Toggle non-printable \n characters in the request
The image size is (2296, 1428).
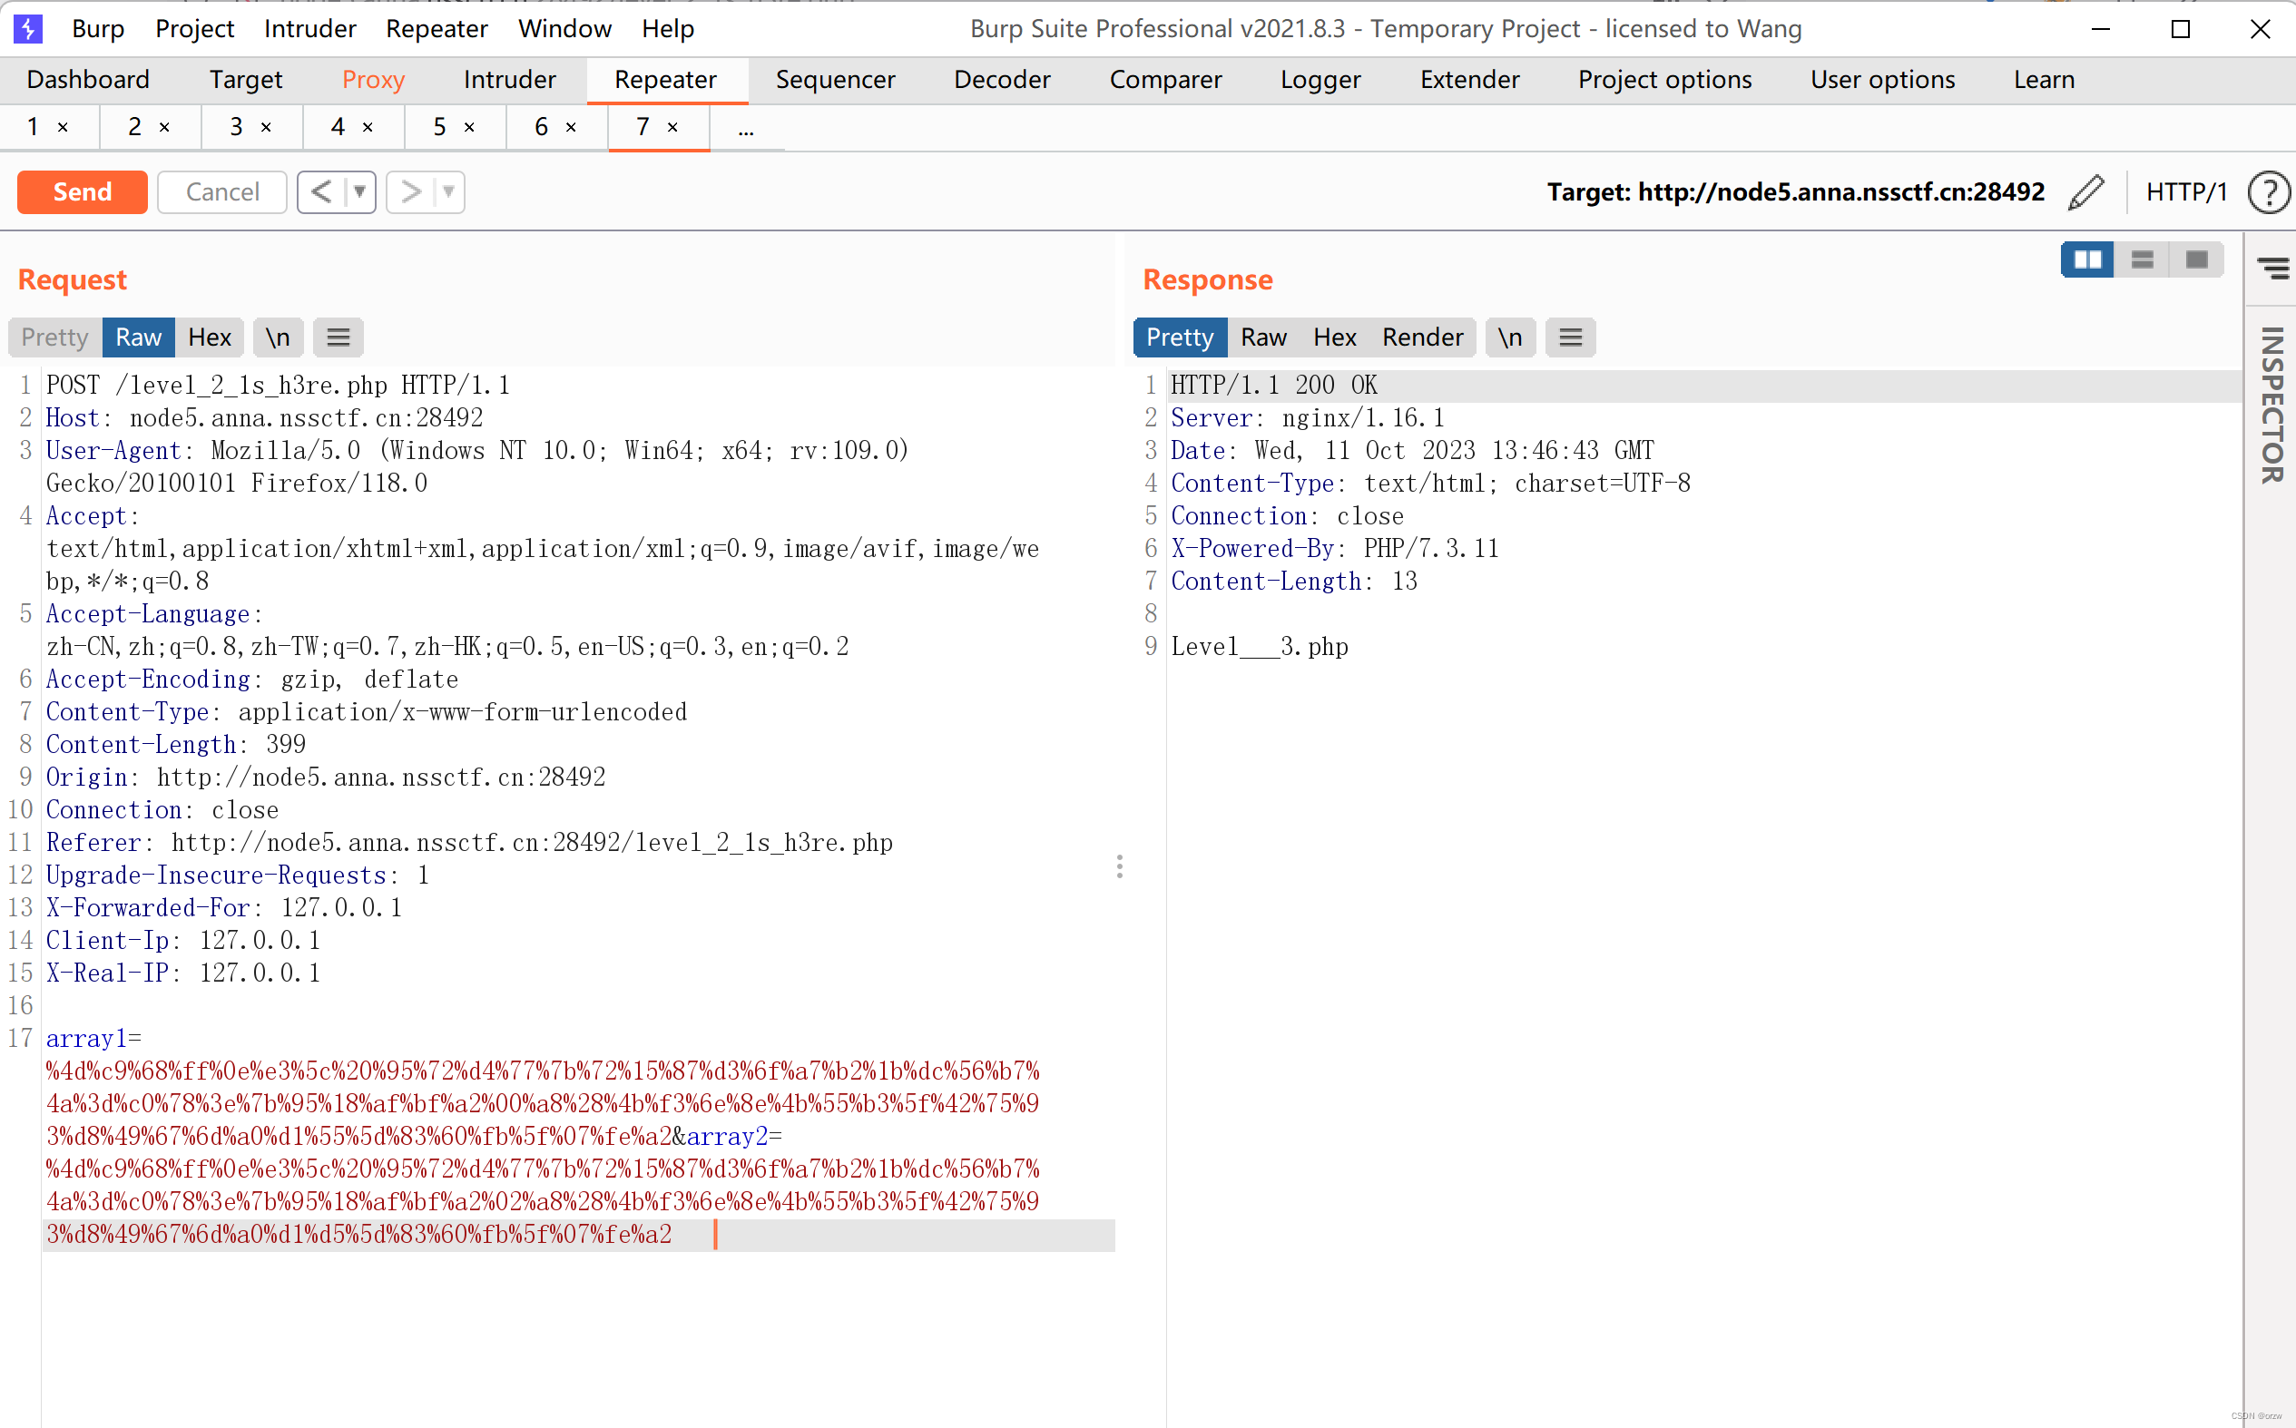pyautogui.click(x=278, y=337)
